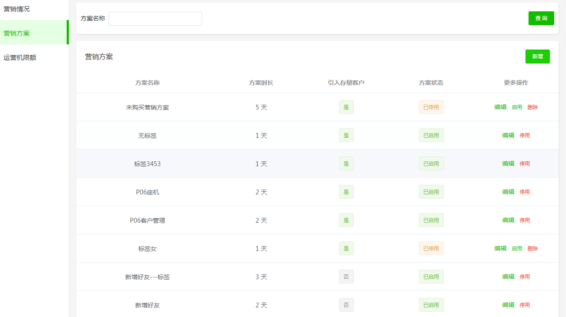566x317 pixels.
Task: Edit the 未购买营销方案 row
Action: pos(500,107)
